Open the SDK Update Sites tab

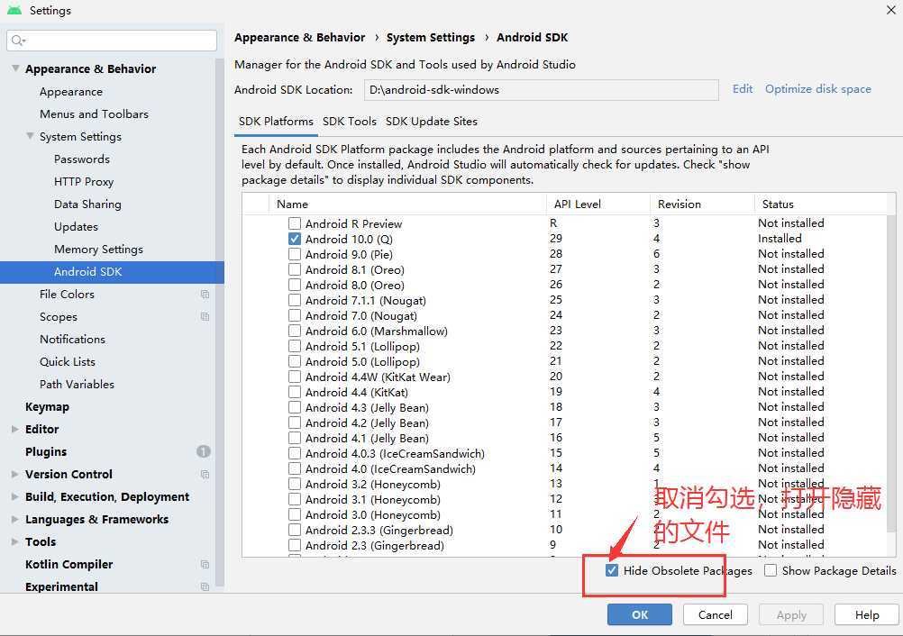click(432, 122)
